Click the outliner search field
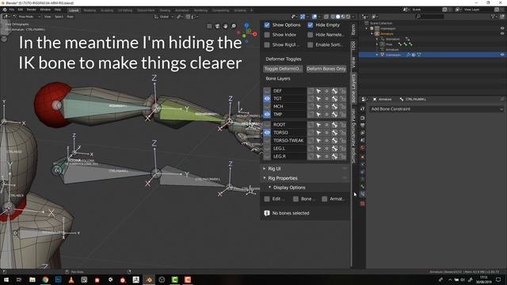This screenshot has height=285, width=507. [x=430, y=16]
